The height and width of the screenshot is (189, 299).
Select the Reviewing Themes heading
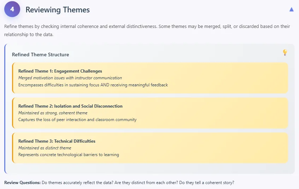tap(58, 10)
